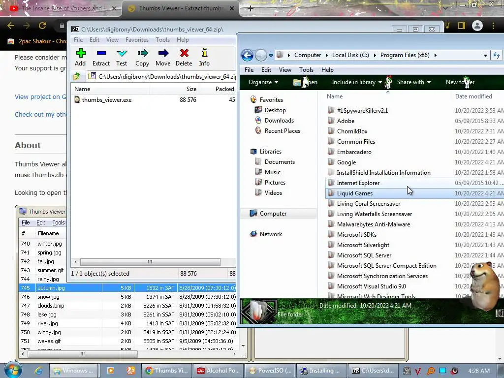The image size is (504, 378).
Task: Click the 2pac Shakur bookmark
Action: [36, 41]
